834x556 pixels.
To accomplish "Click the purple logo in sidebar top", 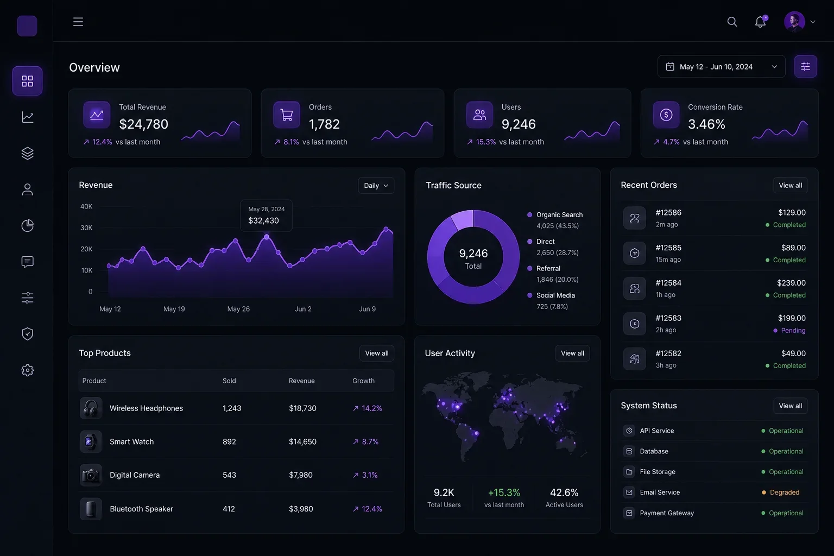I will (27, 26).
